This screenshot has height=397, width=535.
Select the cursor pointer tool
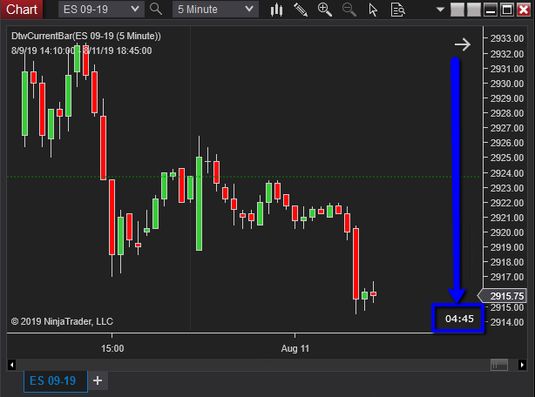click(373, 10)
